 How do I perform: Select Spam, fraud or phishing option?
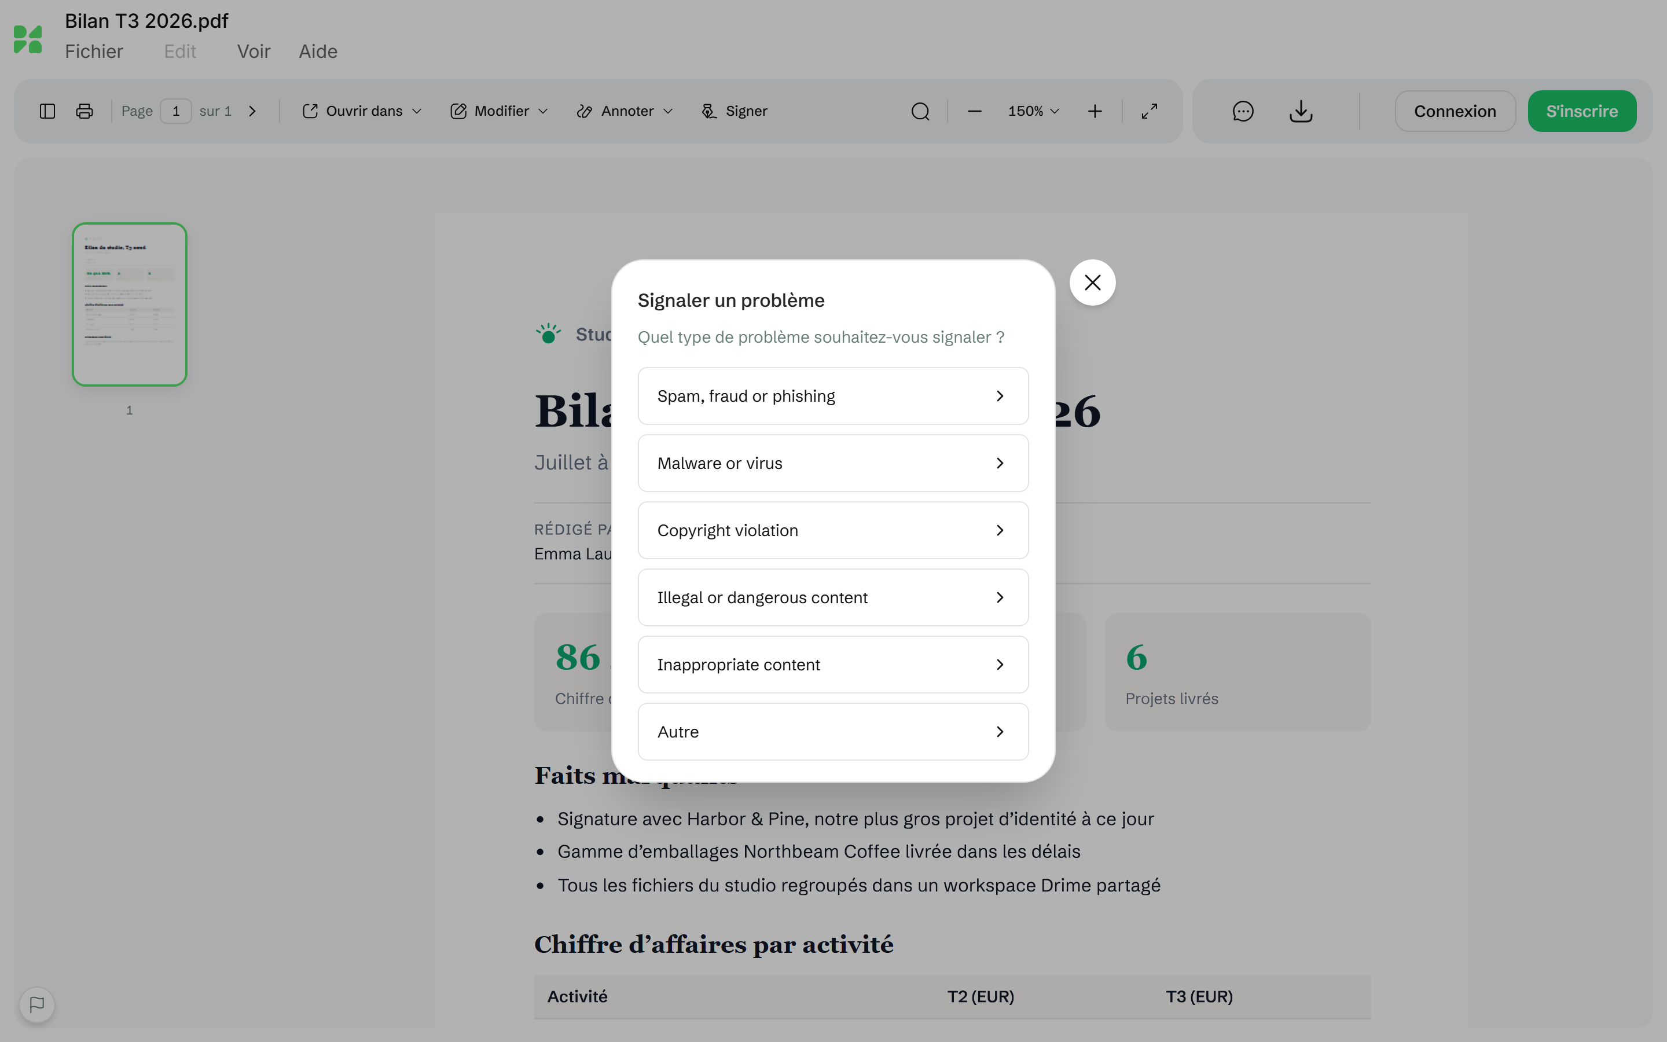(833, 397)
